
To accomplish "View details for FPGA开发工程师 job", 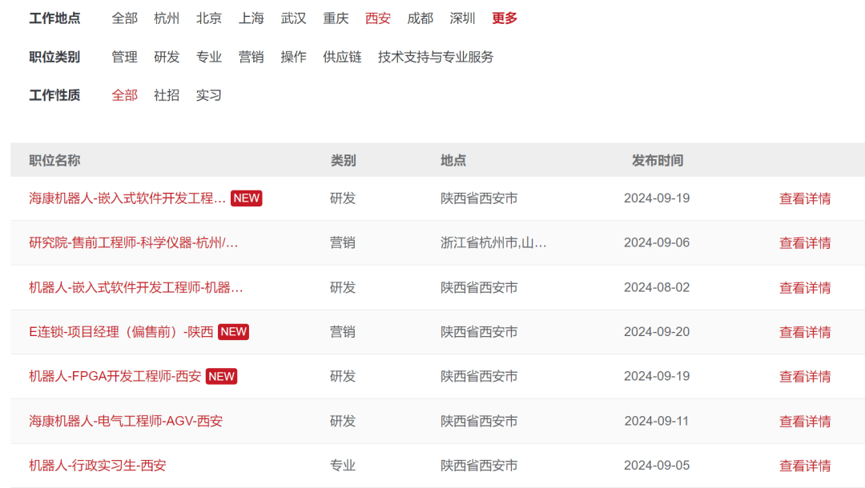I will pyautogui.click(x=805, y=377).
